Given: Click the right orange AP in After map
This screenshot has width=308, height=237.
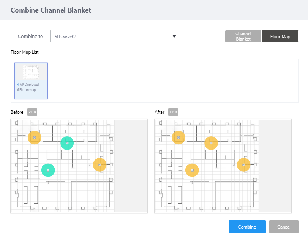Looking at the screenshot, I should point(244,165).
